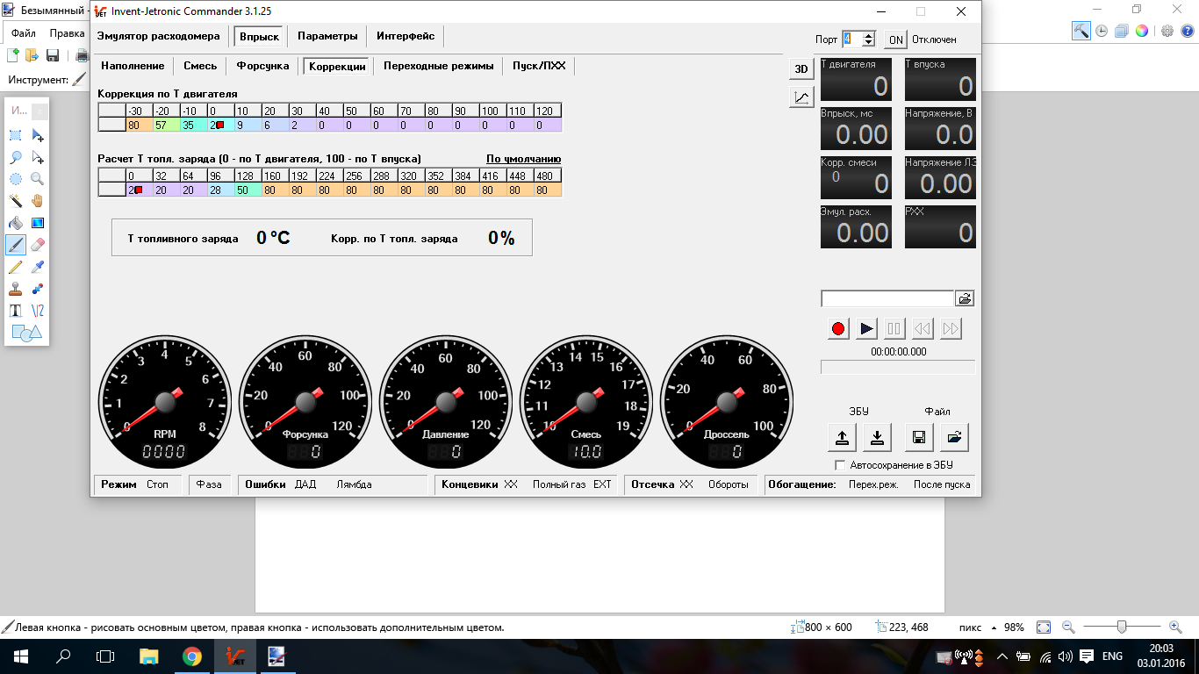Open the Параметры section
Image resolution: width=1199 pixels, height=674 pixels.
point(327,37)
